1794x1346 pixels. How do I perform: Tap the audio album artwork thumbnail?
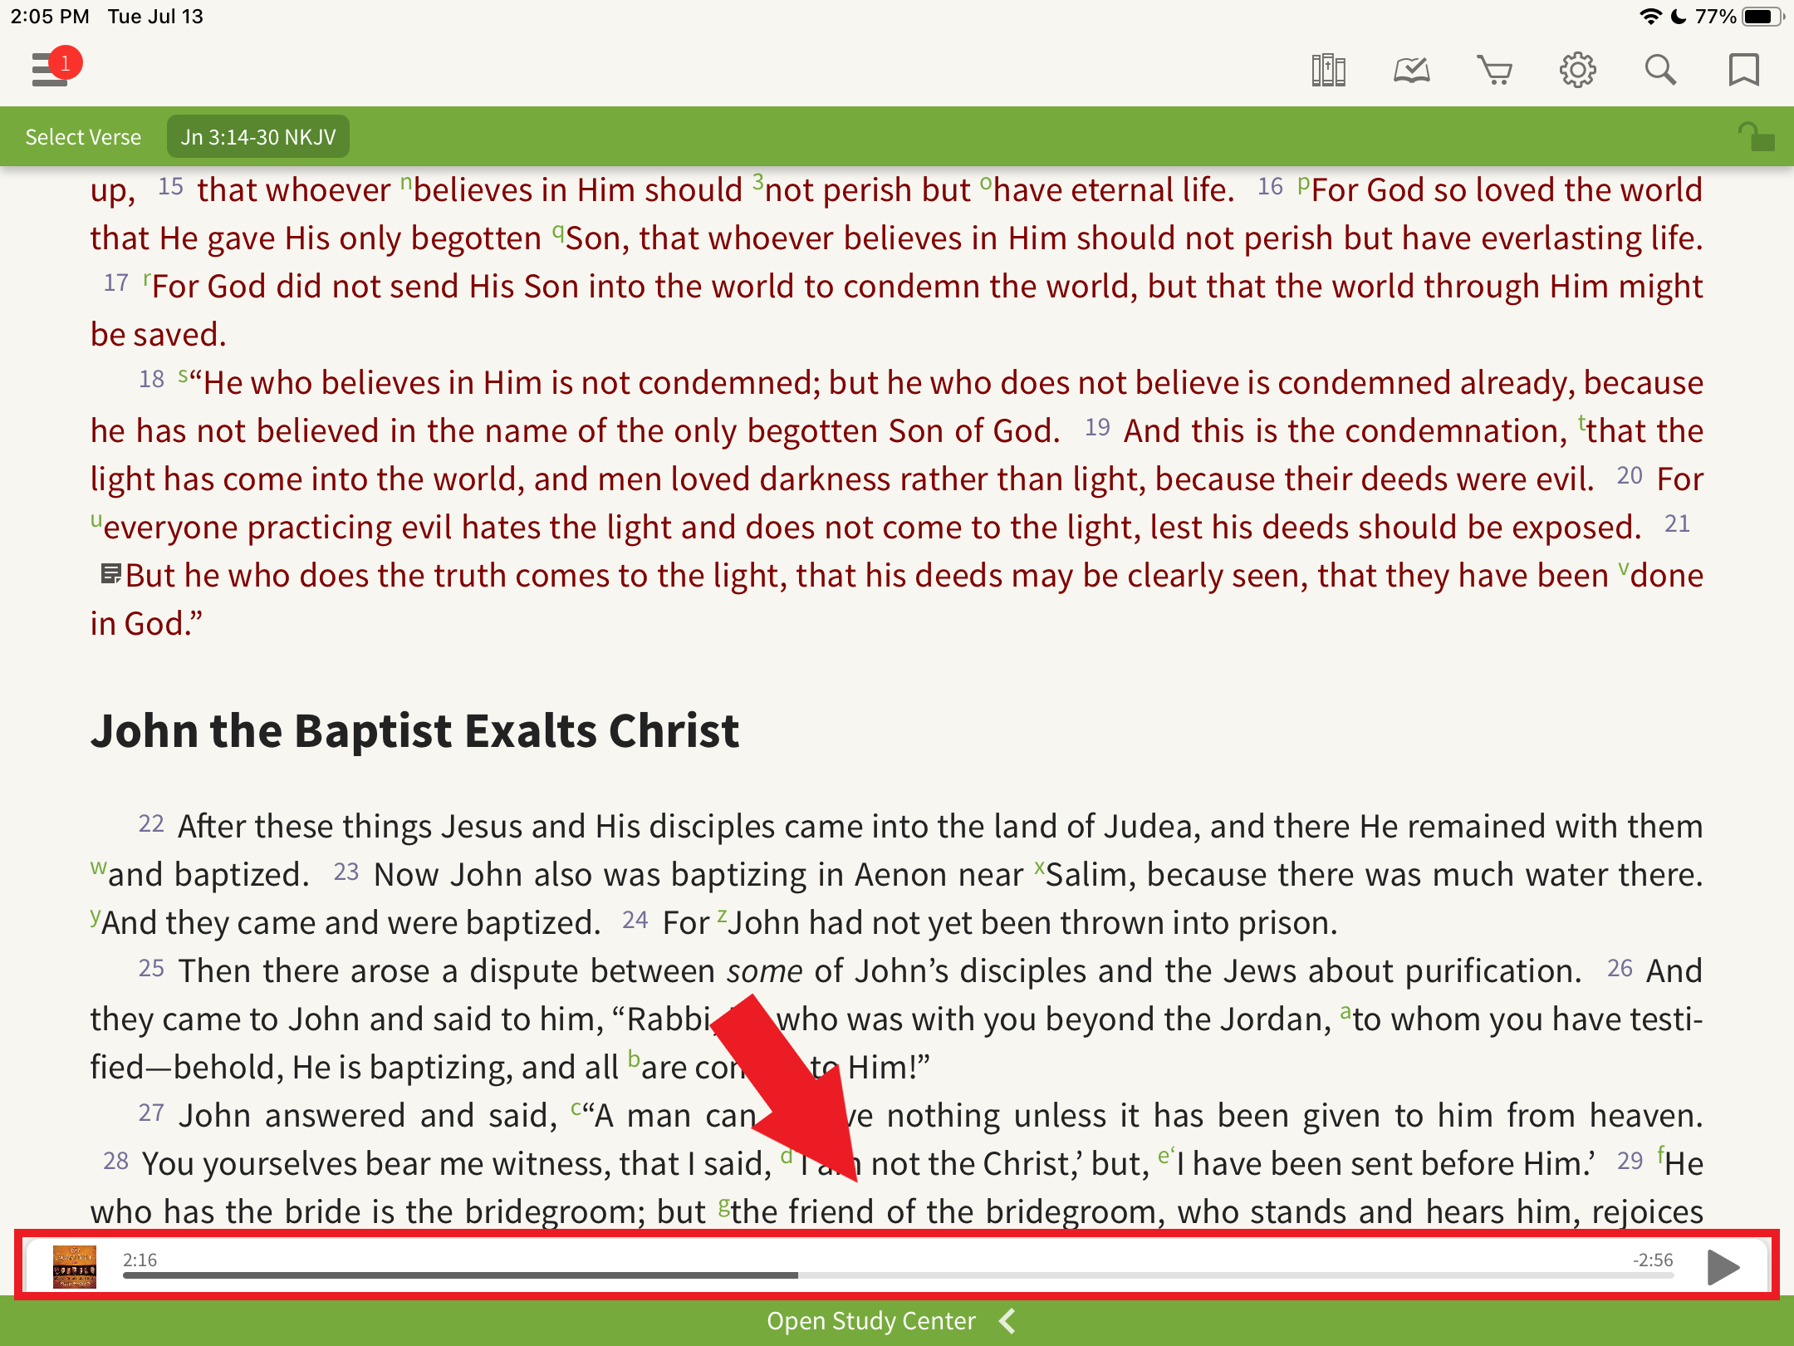pos(75,1266)
